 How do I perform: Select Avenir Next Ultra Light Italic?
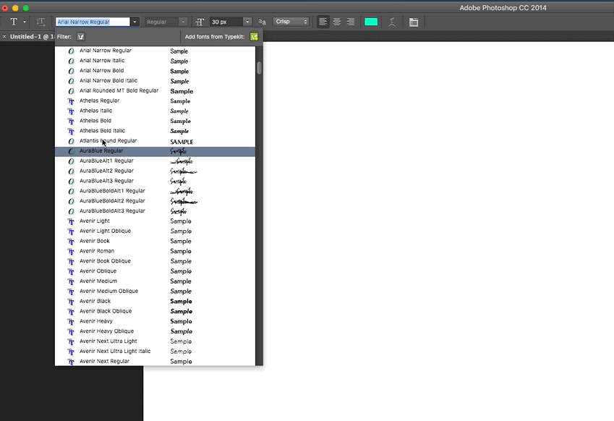[155, 352]
